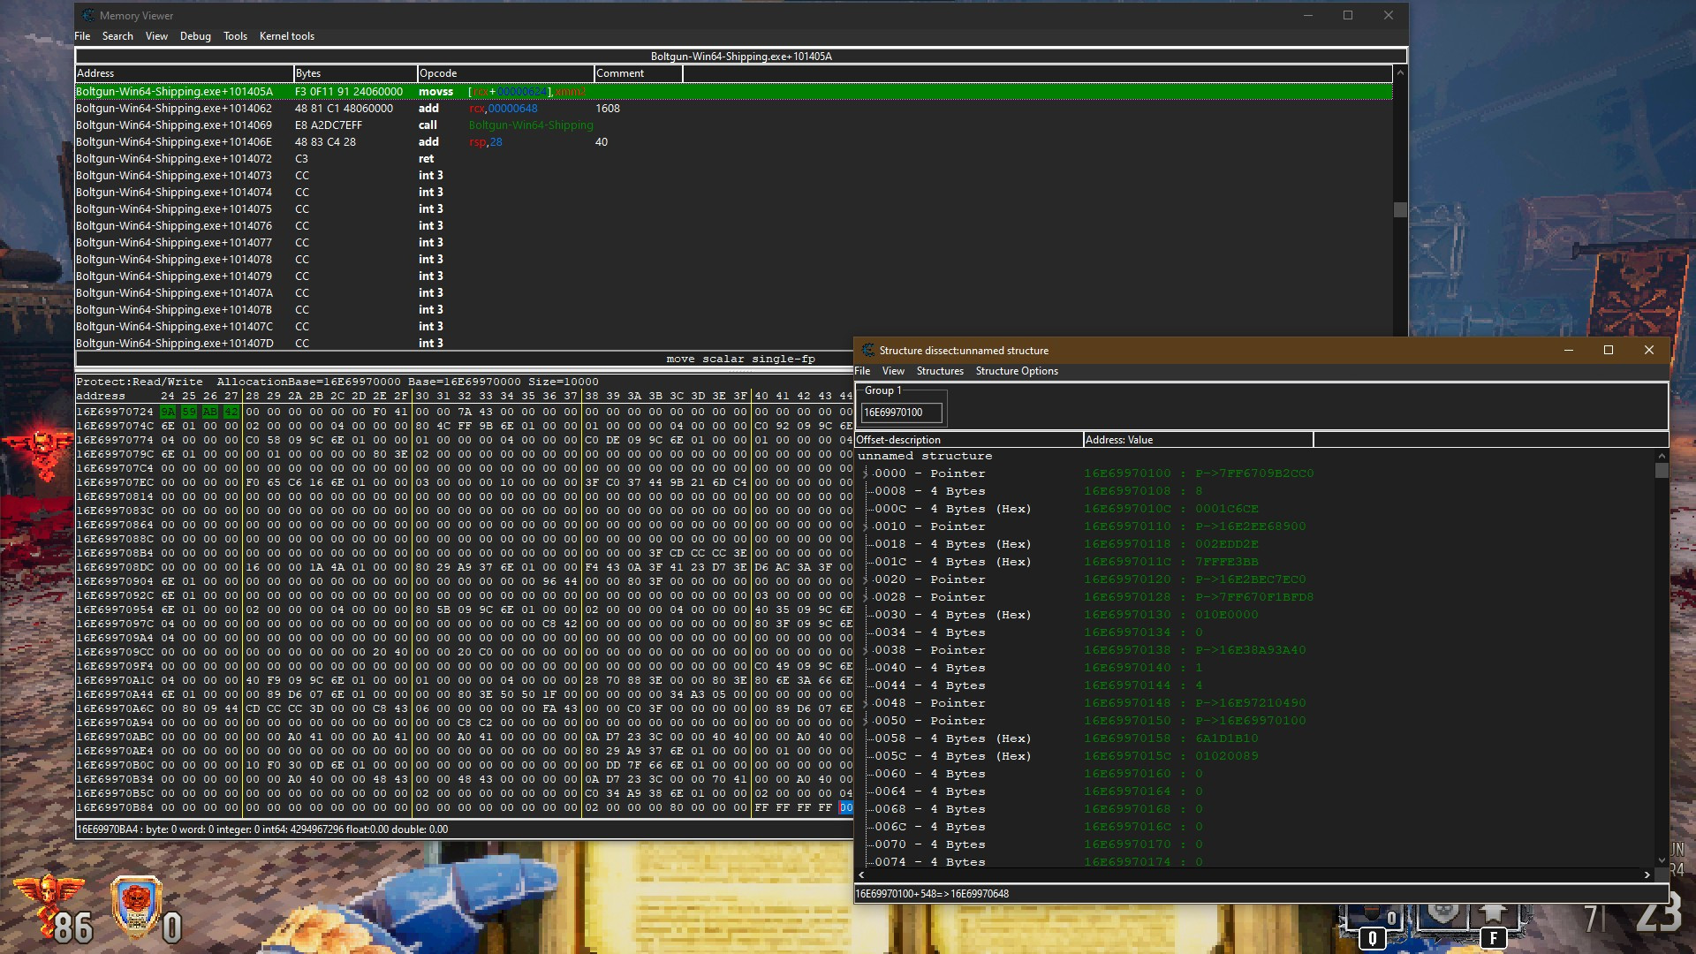Screen dimensions: 1696x954
Task: Open the Structure Options menu
Action: [1017, 371]
